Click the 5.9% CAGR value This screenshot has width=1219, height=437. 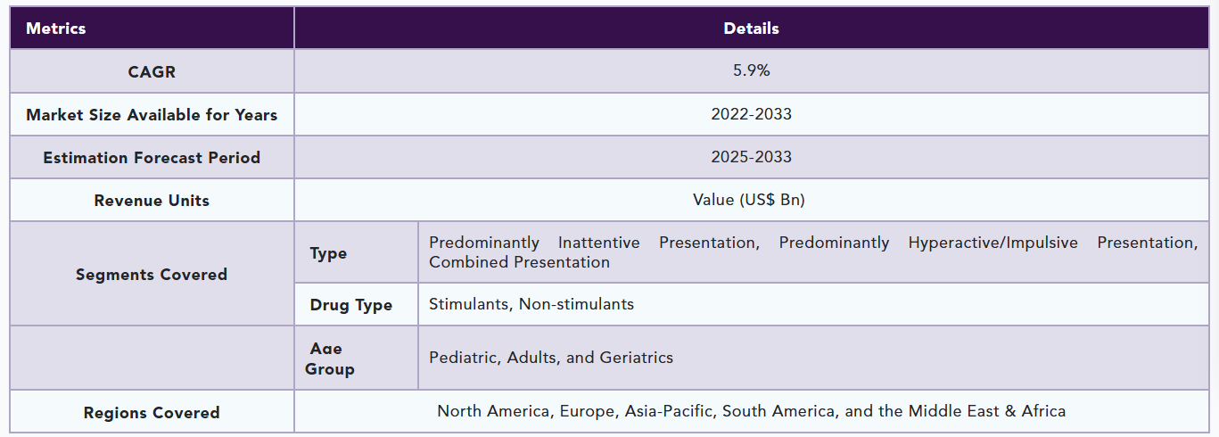tap(751, 70)
